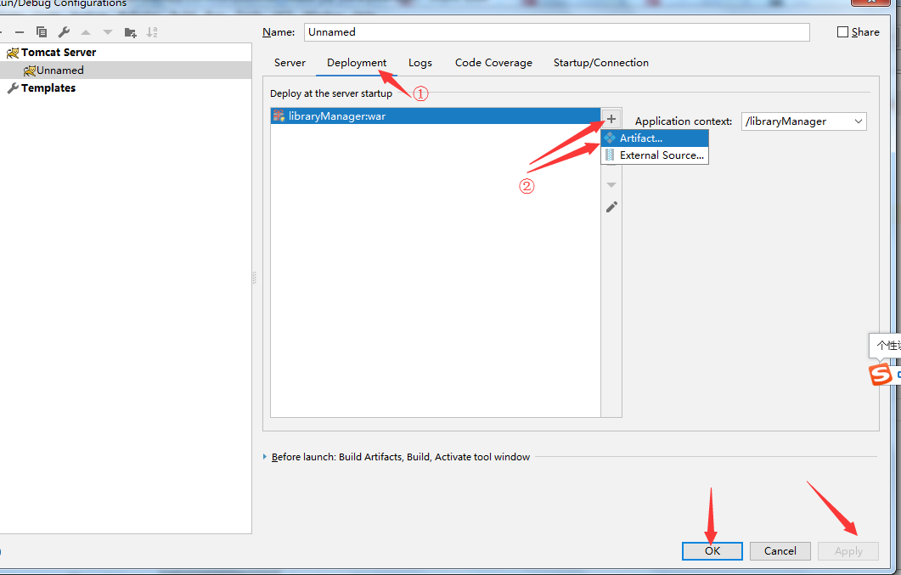Click the Templates wrench icon
Image resolution: width=901 pixels, height=575 pixels.
[x=13, y=87]
